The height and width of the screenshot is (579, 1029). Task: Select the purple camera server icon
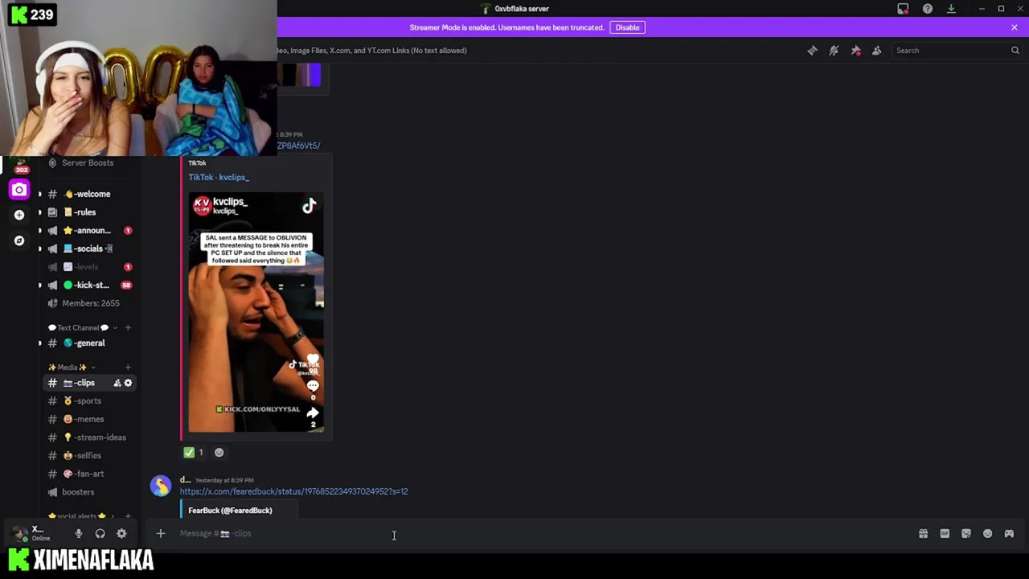pyautogui.click(x=19, y=190)
